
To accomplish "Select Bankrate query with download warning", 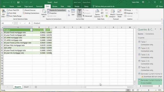I will 150,75.
